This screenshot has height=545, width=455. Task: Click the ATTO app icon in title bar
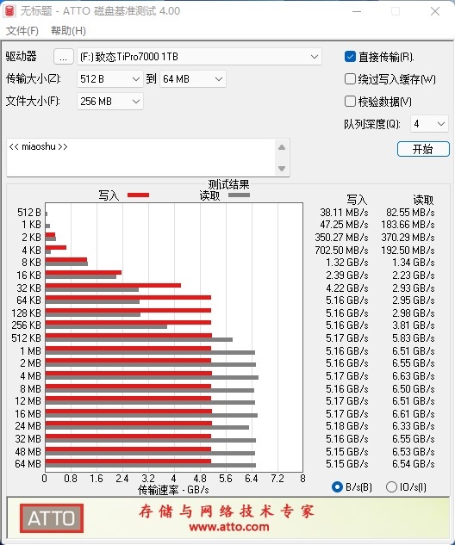pyautogui.click(x=9, y=11)
